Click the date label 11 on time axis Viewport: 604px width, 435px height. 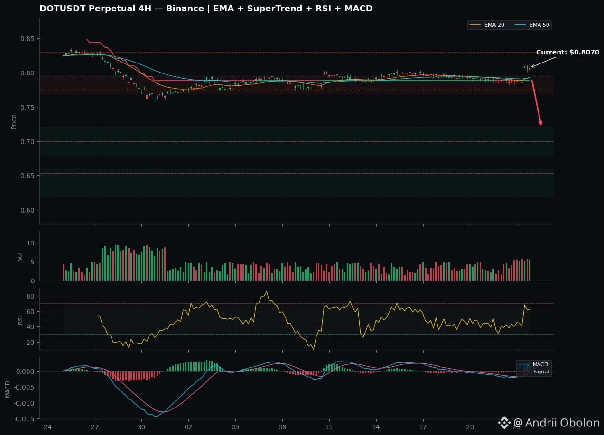(x=329, y=426)
